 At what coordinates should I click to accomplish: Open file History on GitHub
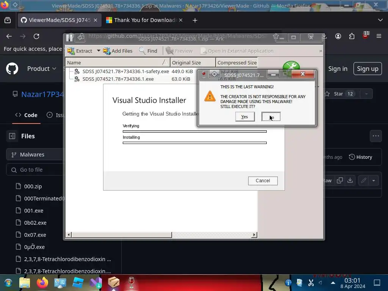[x=361, y=157]
